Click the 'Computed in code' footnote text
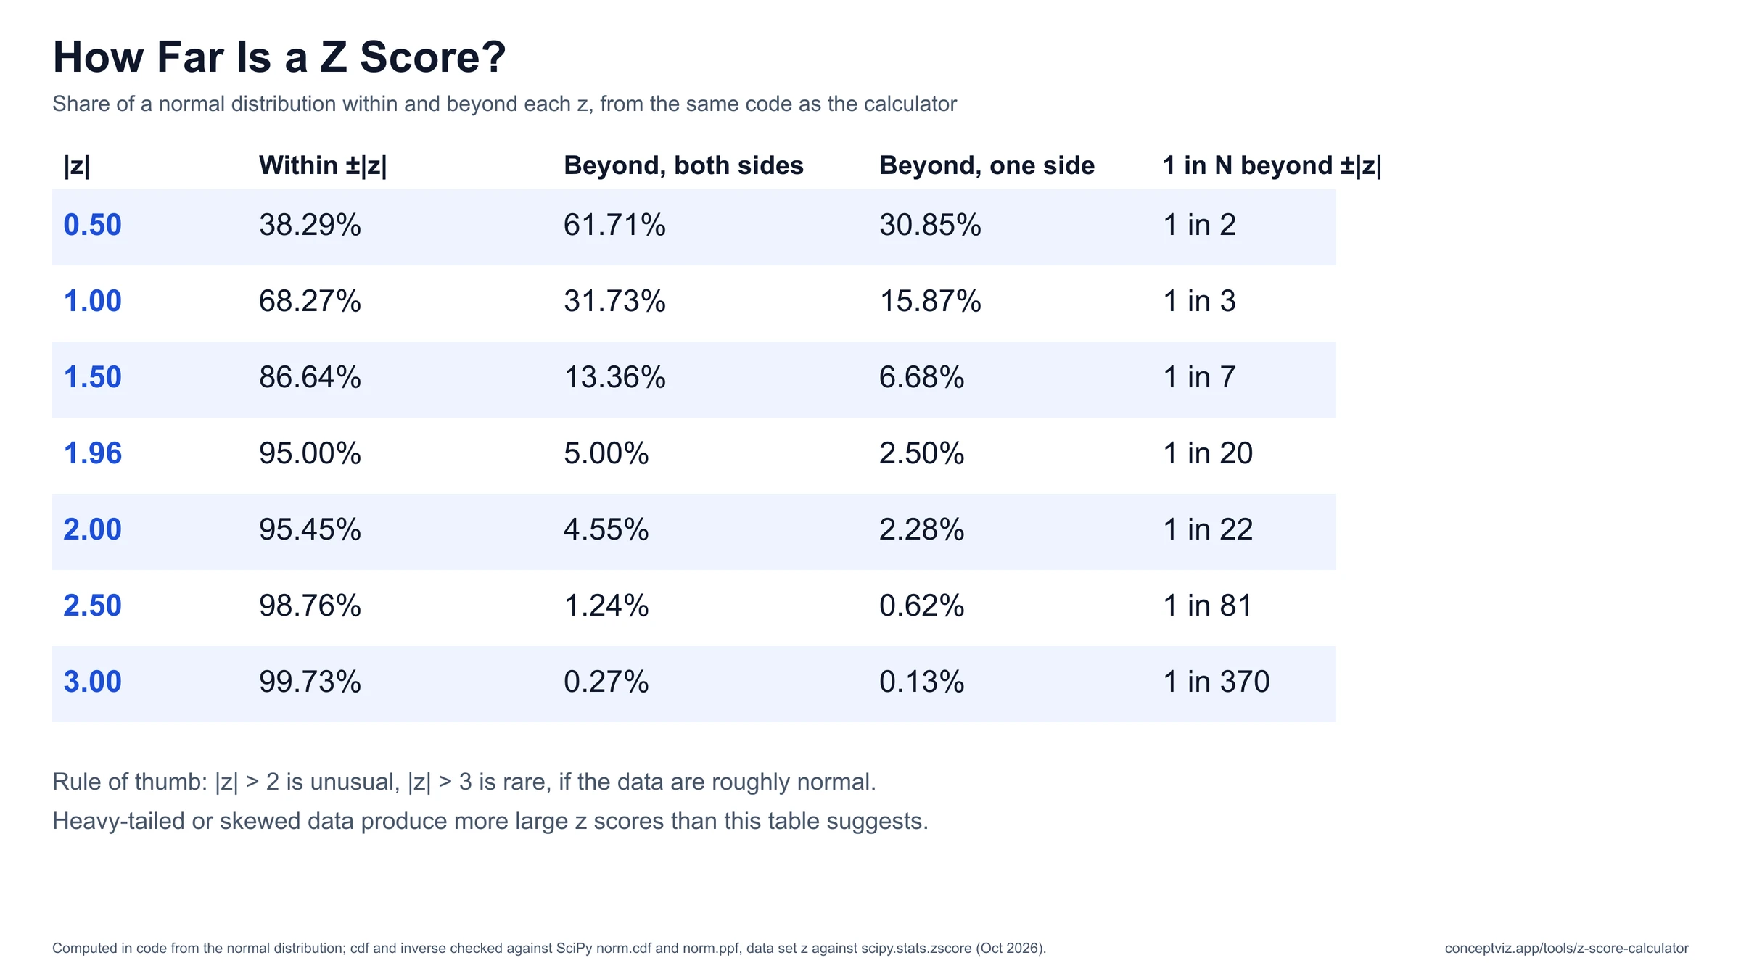This screenshot has height=979, width=1741. [x=549, y=949]
